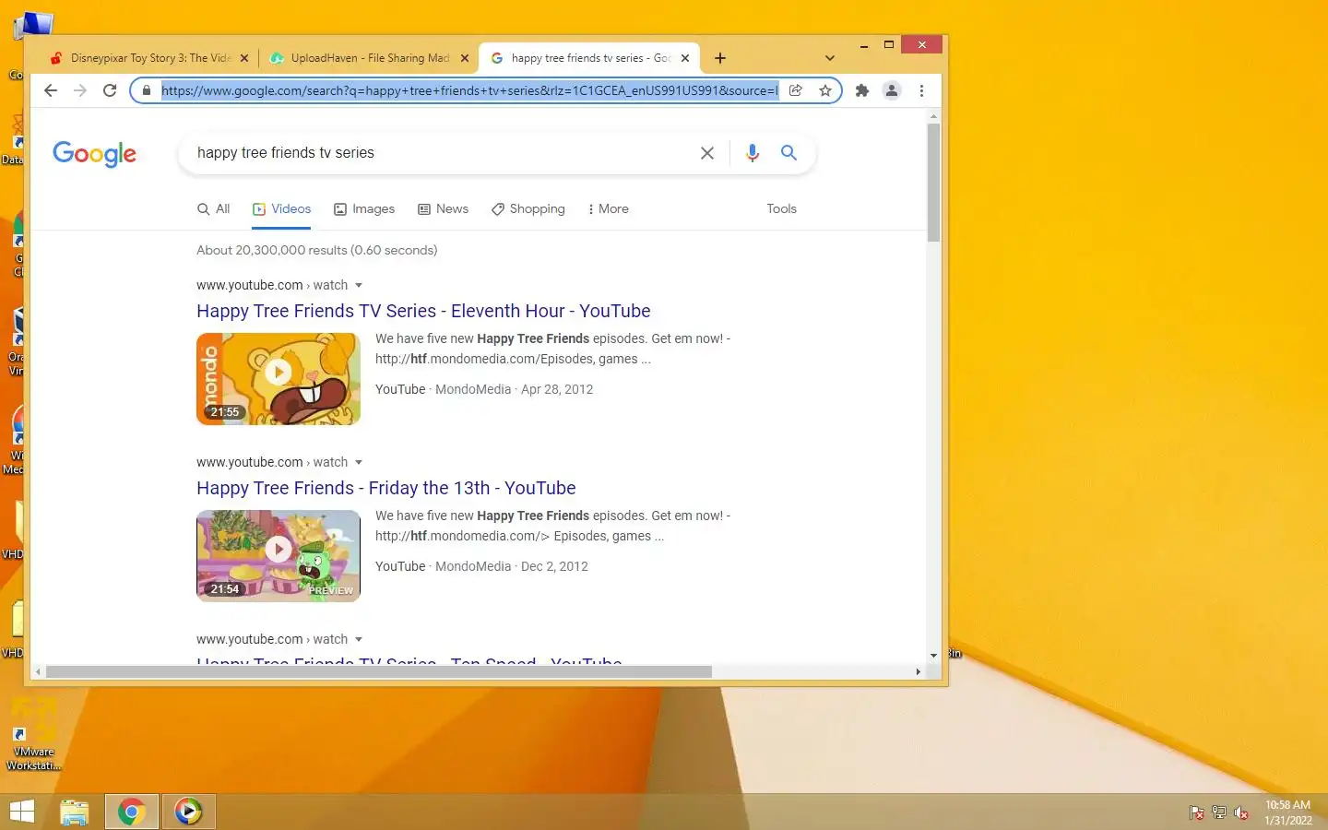Open the Windows Start button
Screen dimensions: 1328x830
(21, 812)
